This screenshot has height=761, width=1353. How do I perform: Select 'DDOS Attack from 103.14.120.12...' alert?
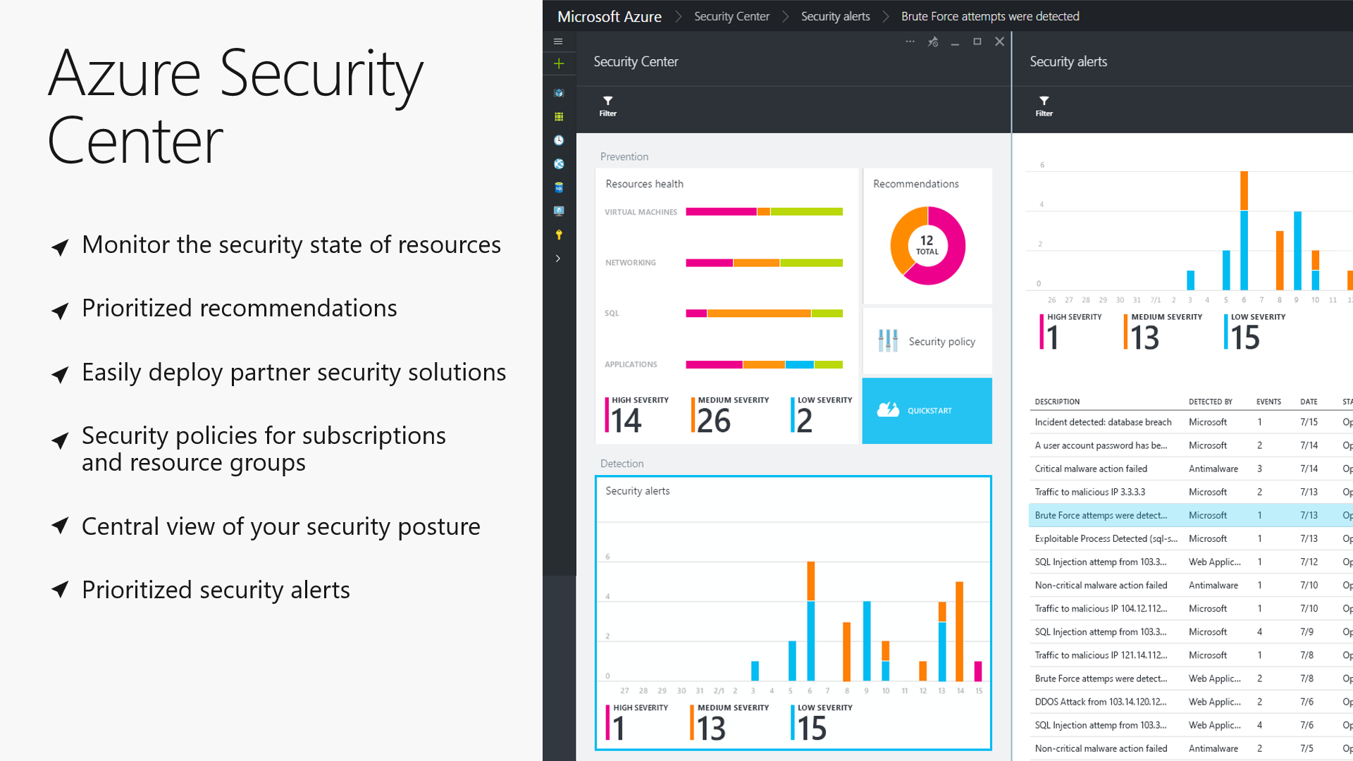pyautogui.click(x=1191, y=702)
